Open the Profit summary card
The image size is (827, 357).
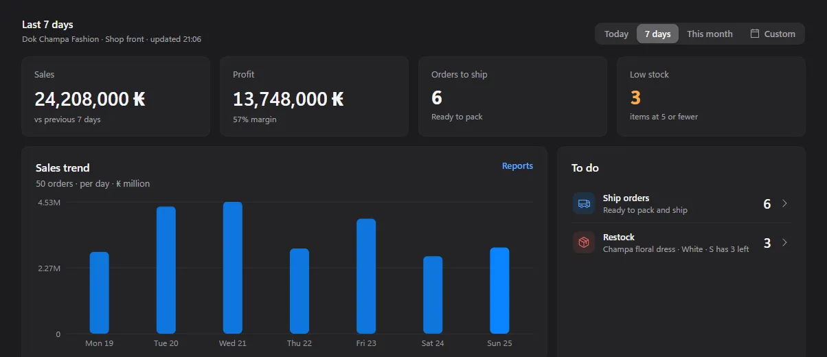[x=314, y=96]
